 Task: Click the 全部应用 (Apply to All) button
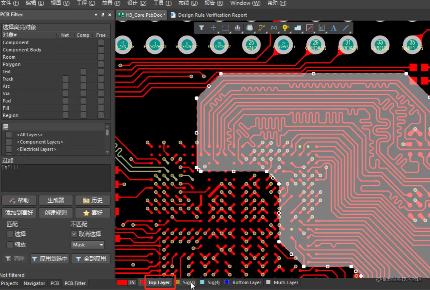(91, 259)
